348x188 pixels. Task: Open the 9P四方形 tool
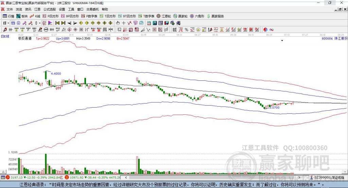[70, 16]
